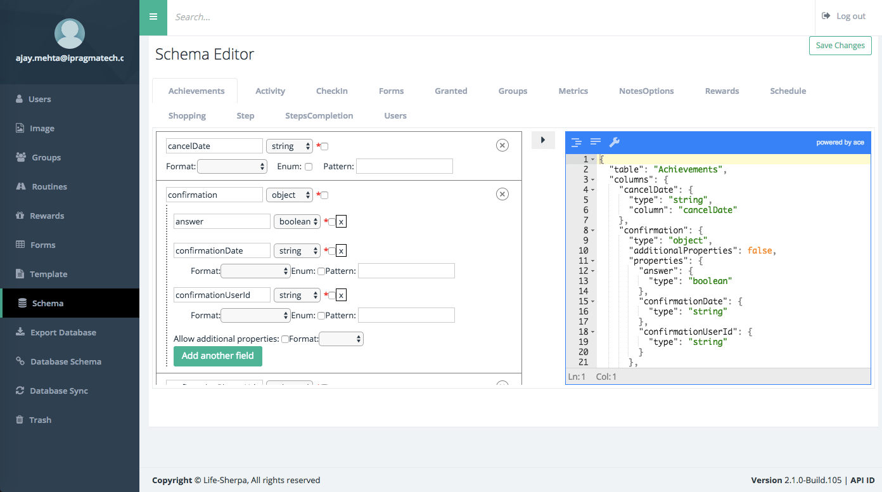Screen dimensions: 882x492
Task: Collapse the code fold at line 8
Action: 593,231
